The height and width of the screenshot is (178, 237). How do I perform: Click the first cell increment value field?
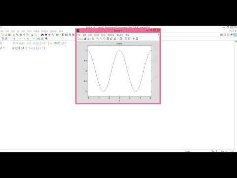point(14,39)
